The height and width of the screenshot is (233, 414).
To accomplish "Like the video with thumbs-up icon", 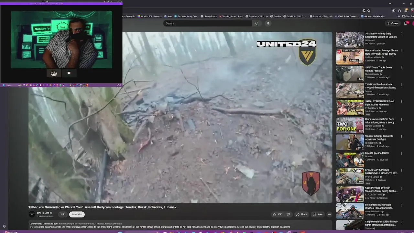I will 277,214.
